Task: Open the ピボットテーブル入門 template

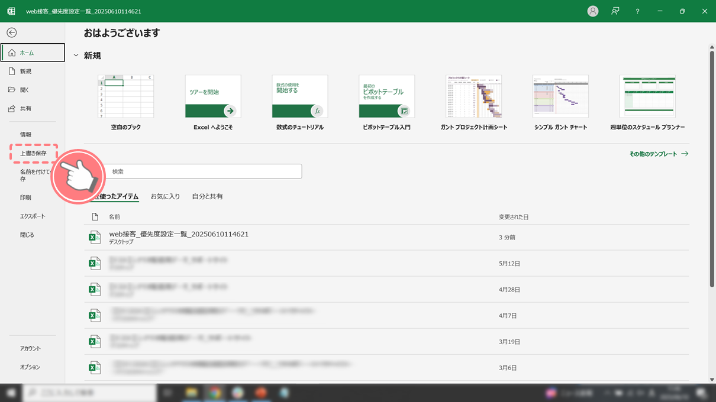Action: tap(387, 103)
